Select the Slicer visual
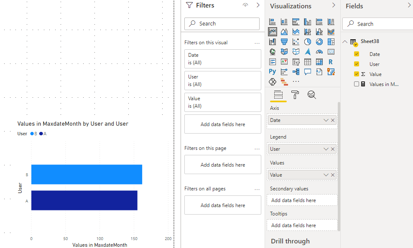 pyautogui.click(x=296, y=62)
